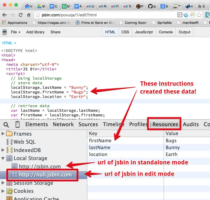Open the Coming Soon bookmark
Viewport: 210px width, 200px height.
[x=133, y=23]
